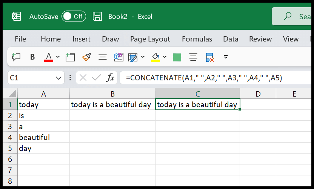Open Customize Quick Access Toolbar arrow

coord(226,57)
